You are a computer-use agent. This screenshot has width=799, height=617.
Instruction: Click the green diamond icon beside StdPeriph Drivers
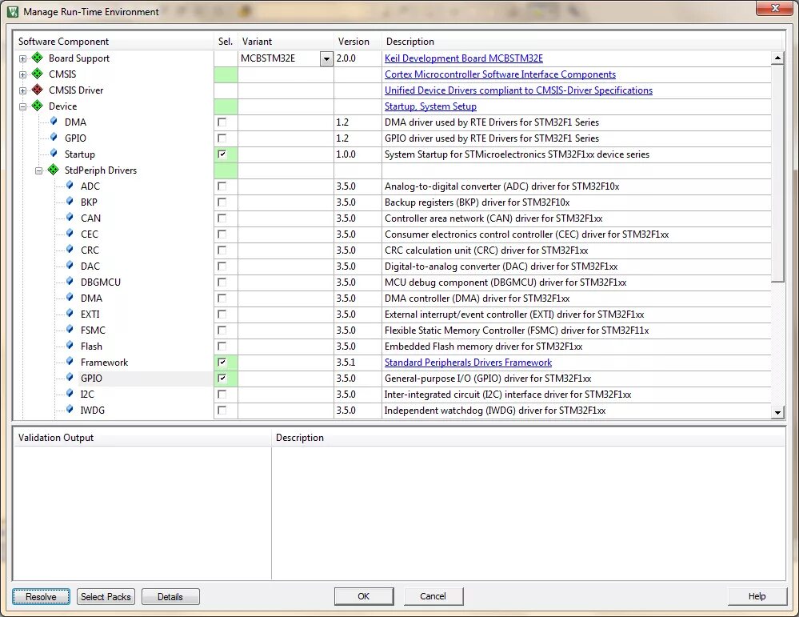click(53, 170)
